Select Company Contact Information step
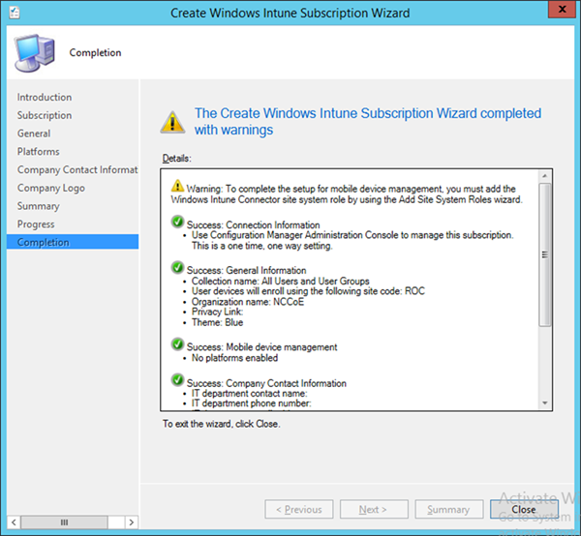The width and height of the screenshot is (581, 536). [x=77, y=169]
